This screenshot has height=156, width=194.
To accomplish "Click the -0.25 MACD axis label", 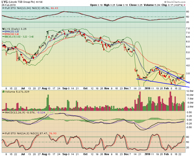I will 189,124.
